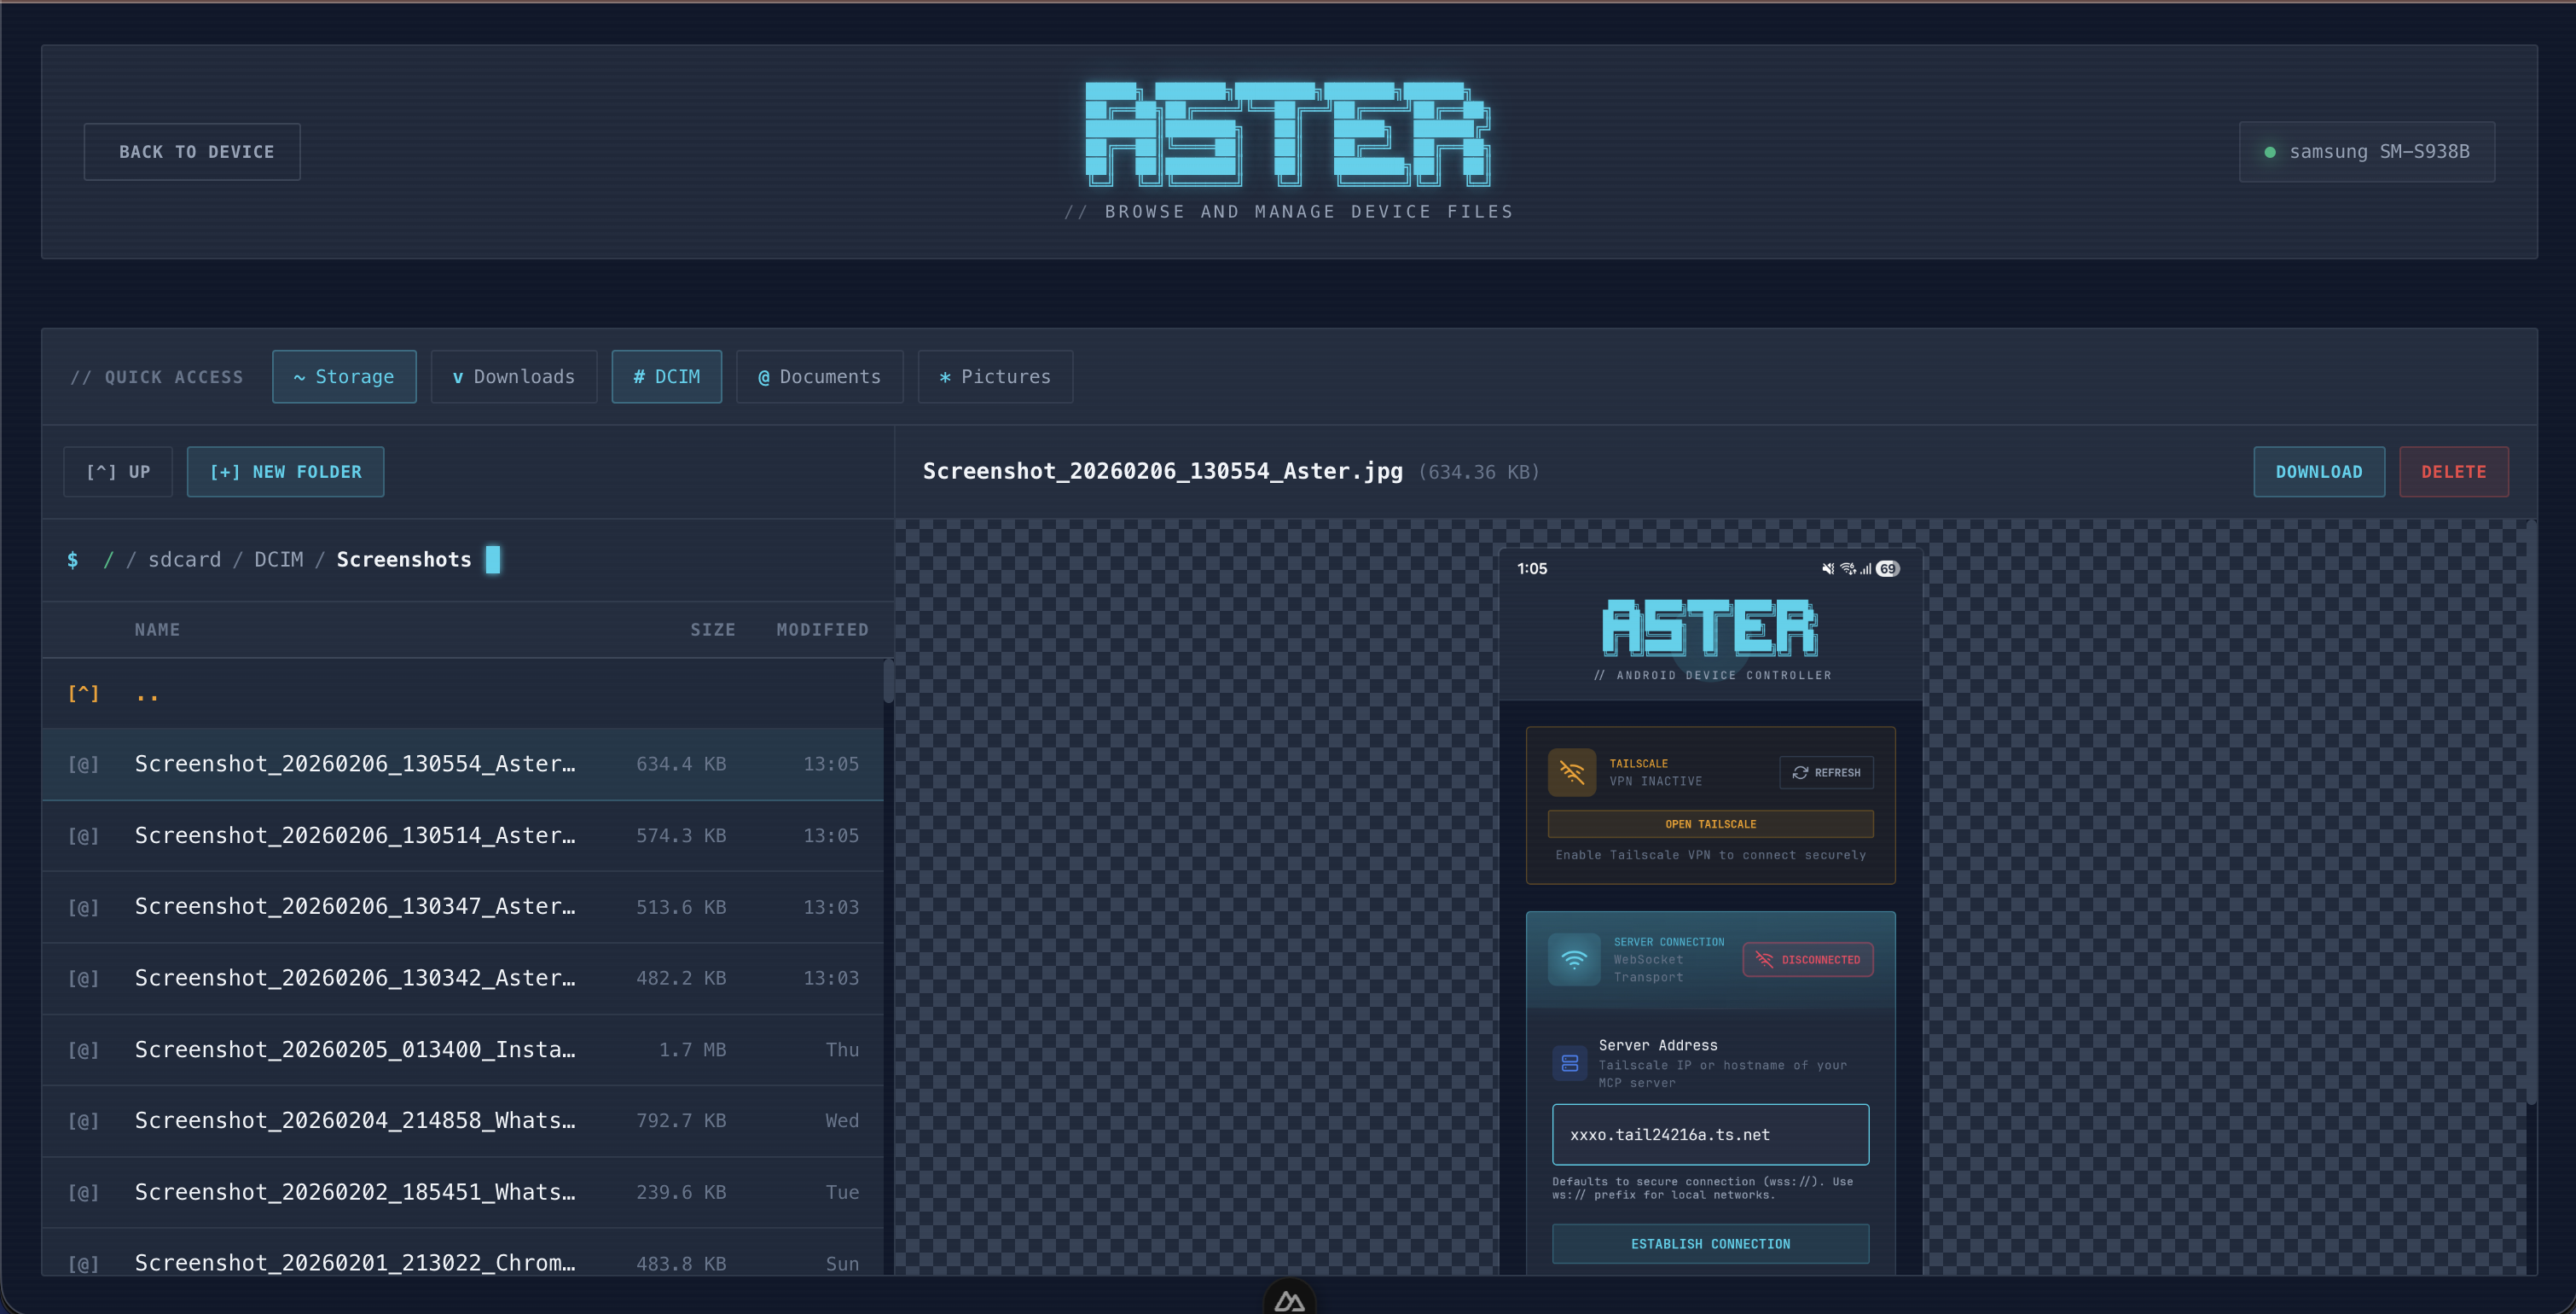This screenshot has height=1314, width=2576.
Task: Click the xxxo.tail24216a.ts.net address field
Action: coord(1710,1135)
